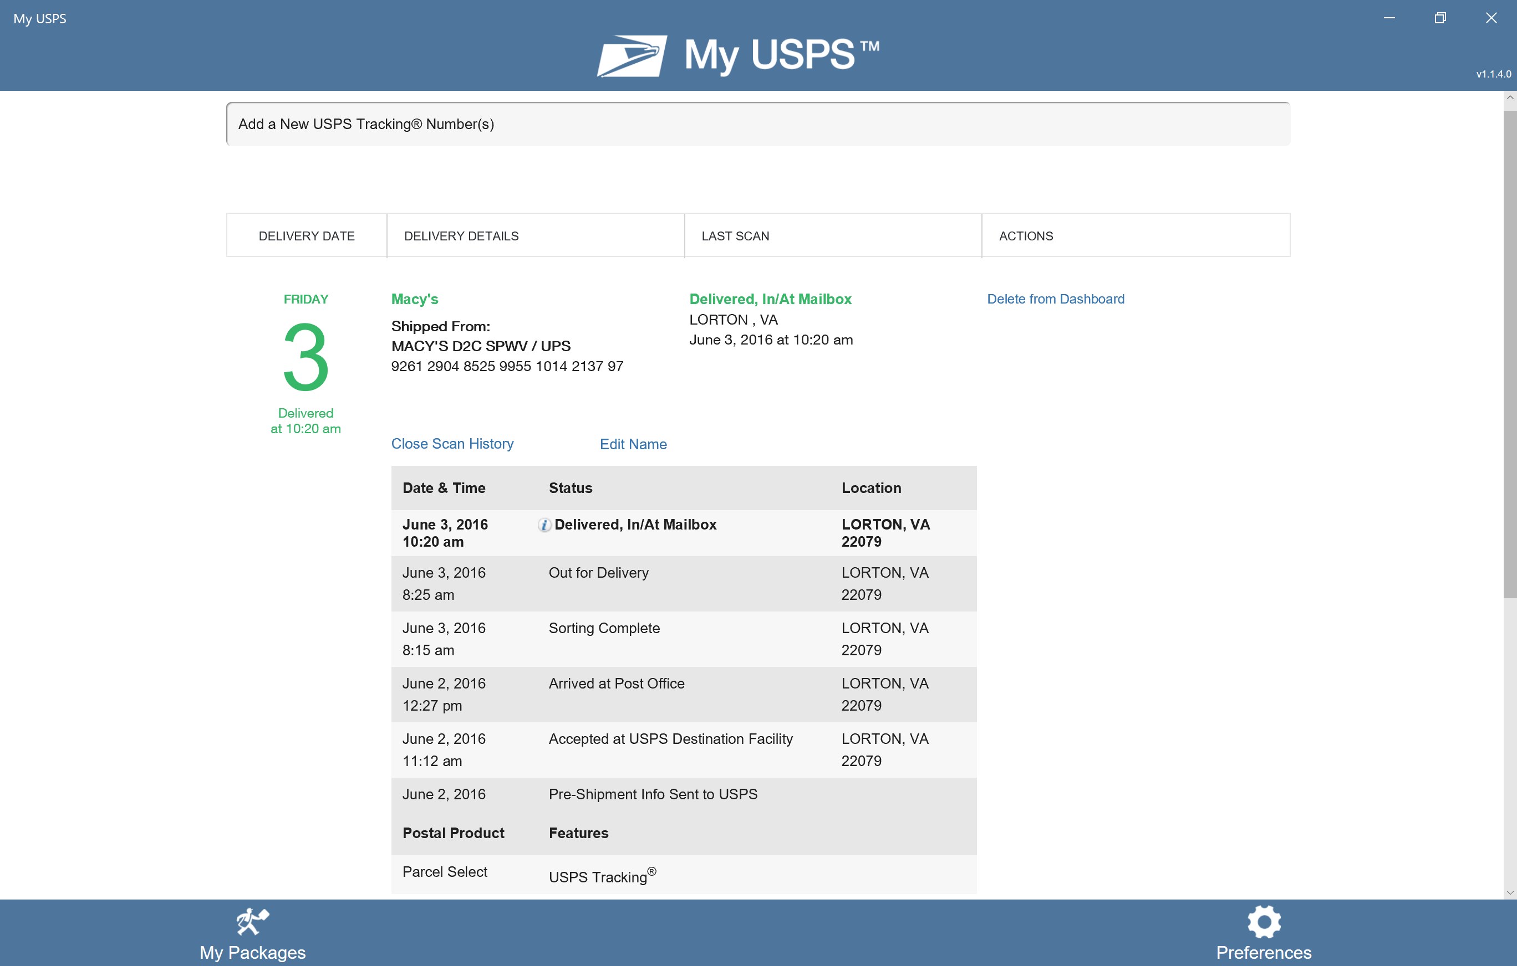Screen dimensions: 1517x966
Task: Click the DELIVERY DETAILS column header
Action: [461, 236]
